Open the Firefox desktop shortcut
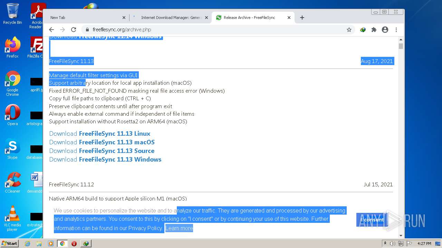 coord(12,48)
